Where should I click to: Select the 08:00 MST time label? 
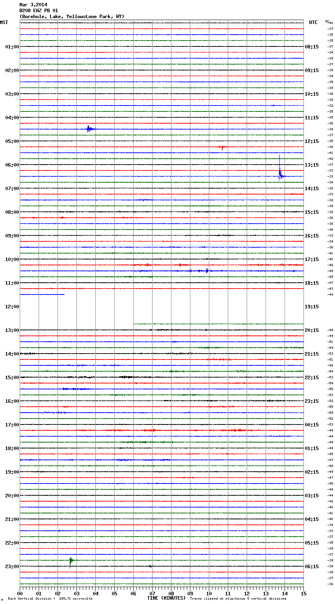point(12,212)
